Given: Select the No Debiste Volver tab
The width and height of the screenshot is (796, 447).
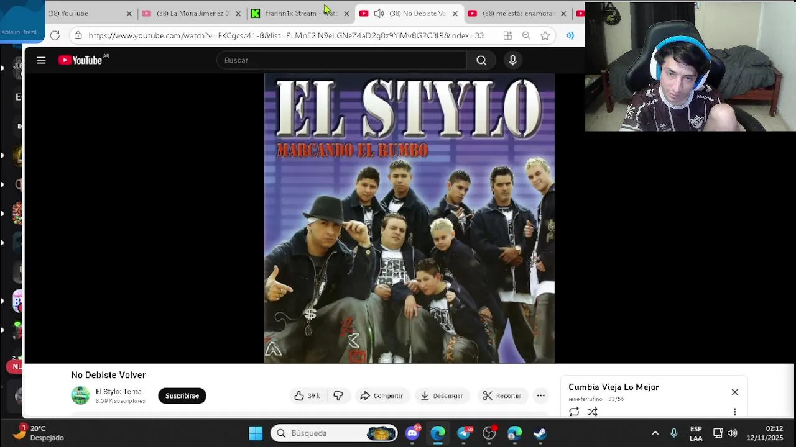Looking at the screenshot, I should pos(418,13).
